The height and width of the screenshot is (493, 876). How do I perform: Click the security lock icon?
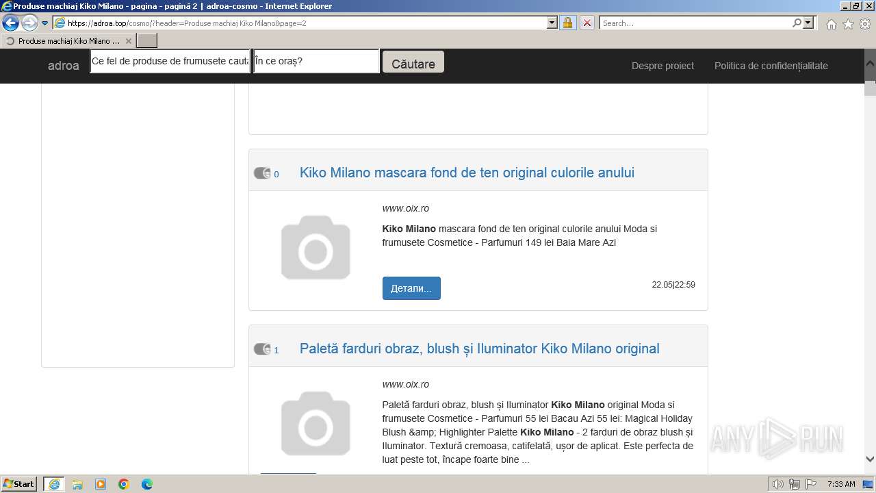tap(567, 23)
